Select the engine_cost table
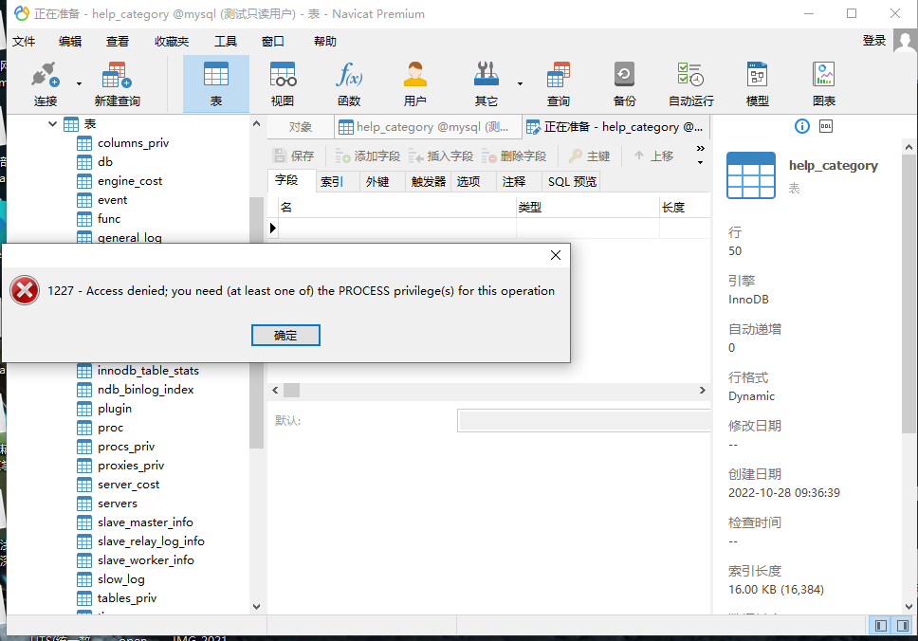 tap(129, 181)
